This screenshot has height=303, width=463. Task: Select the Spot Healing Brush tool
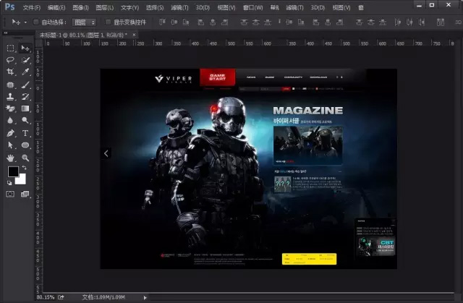10,85
